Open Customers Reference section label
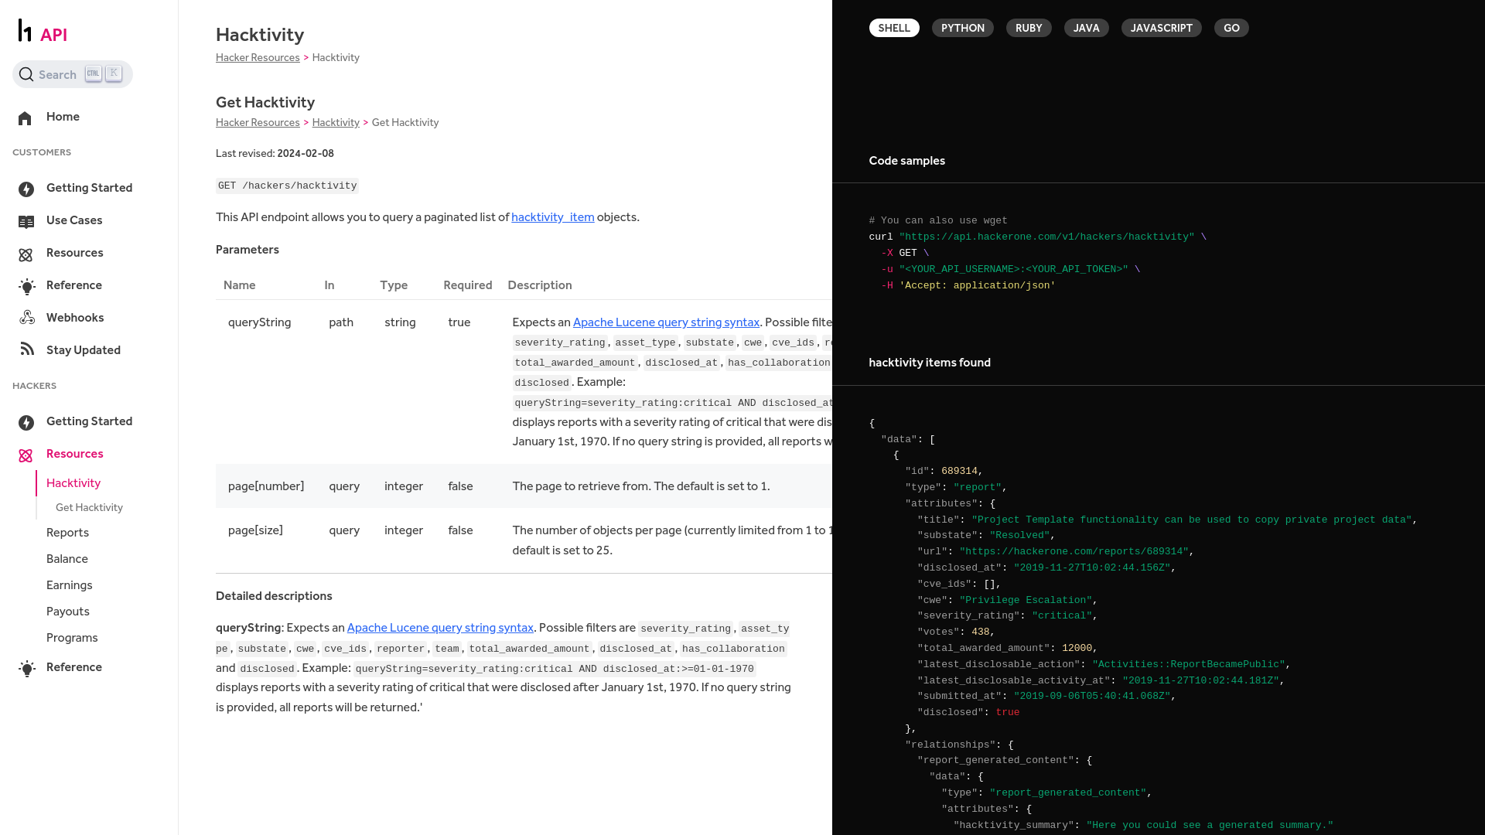This screenshot has width=1485, height=835. click(74, 285)
